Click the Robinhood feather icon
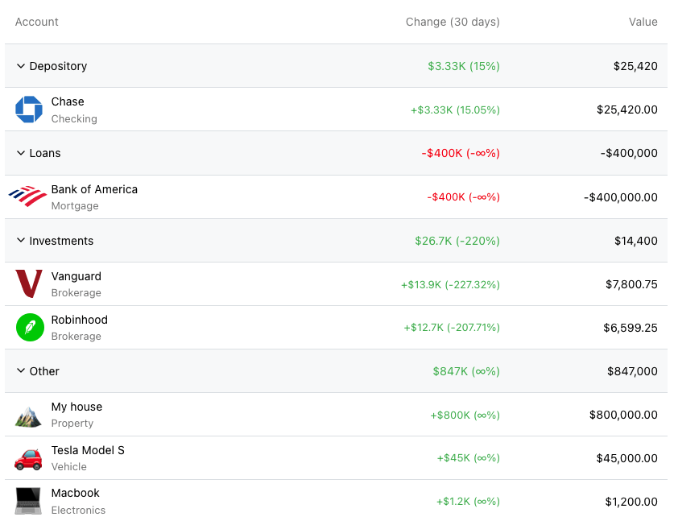The width and height of the screenshot is (674, 521). click(29, 327)
